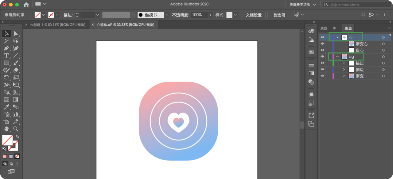Hide the bg layer visibility eye
Image resolution: width=393 pixels, height=179 pixels.
click(x=322, y=57)
